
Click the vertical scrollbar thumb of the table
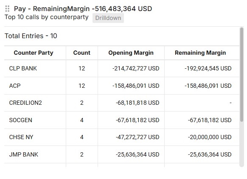[x=241, y=75]
